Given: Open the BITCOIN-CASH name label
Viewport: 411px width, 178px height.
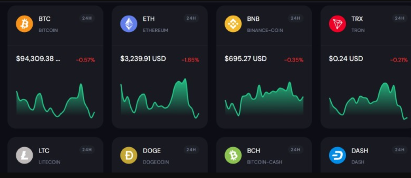Looking at the screenshot, I should 264,162.
